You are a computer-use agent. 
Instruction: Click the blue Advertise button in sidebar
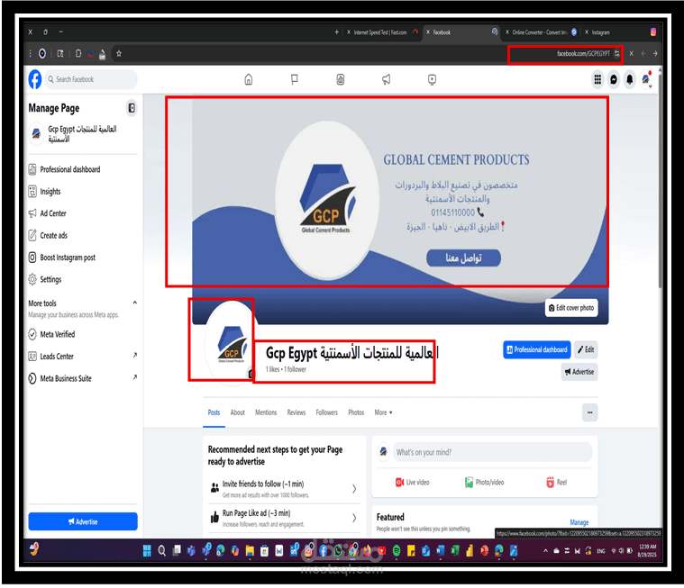click(x=83, y=521)
